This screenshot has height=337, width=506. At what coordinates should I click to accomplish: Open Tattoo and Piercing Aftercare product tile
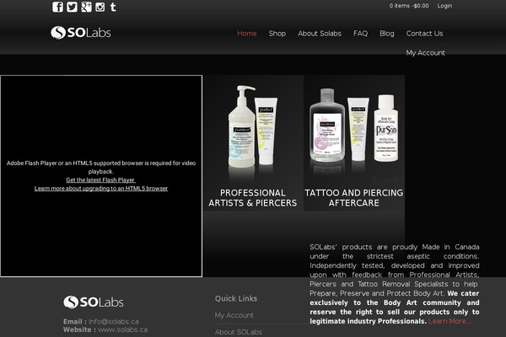(x=354, y=143)
